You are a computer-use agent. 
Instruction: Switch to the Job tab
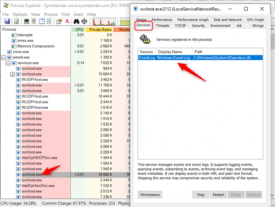pos(239,26)
